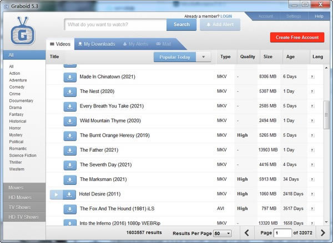Click download icon for The Father (2021)

tap(70, 150)
